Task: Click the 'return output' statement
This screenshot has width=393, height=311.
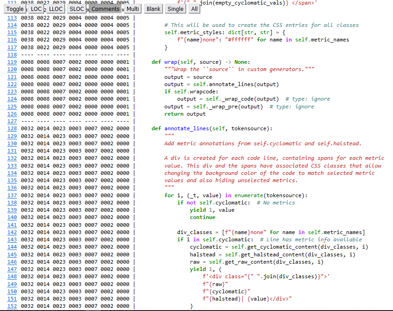Action: (185, 114)
